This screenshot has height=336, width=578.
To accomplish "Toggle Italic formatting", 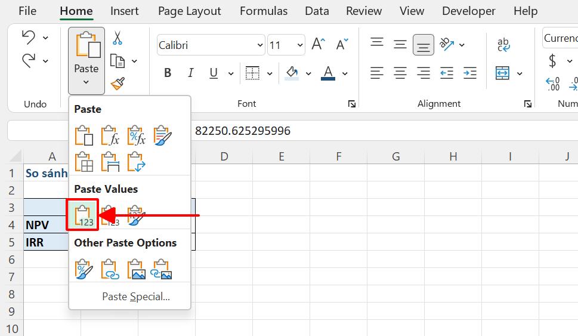I will [191, 73].
